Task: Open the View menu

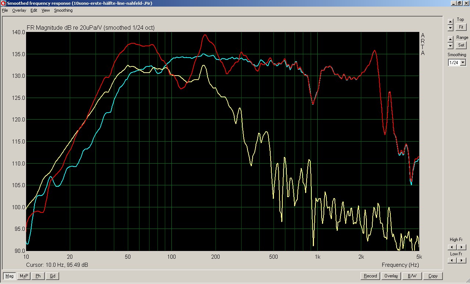Action: [46, 10]
